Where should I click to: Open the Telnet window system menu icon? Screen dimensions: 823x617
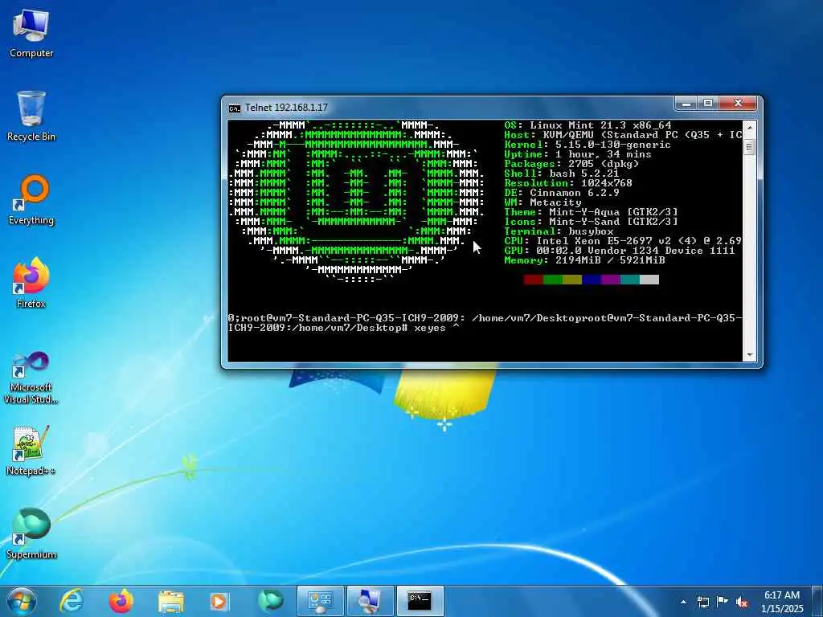(234, 108)
